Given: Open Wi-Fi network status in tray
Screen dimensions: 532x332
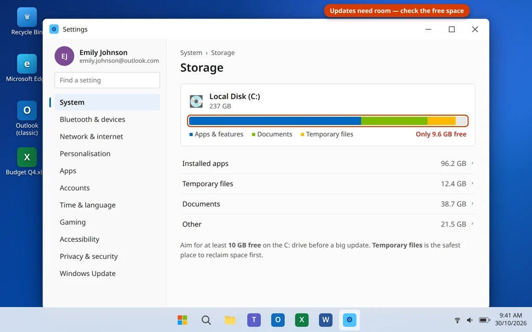Looking at the screenshot, I should pos(457,320).
